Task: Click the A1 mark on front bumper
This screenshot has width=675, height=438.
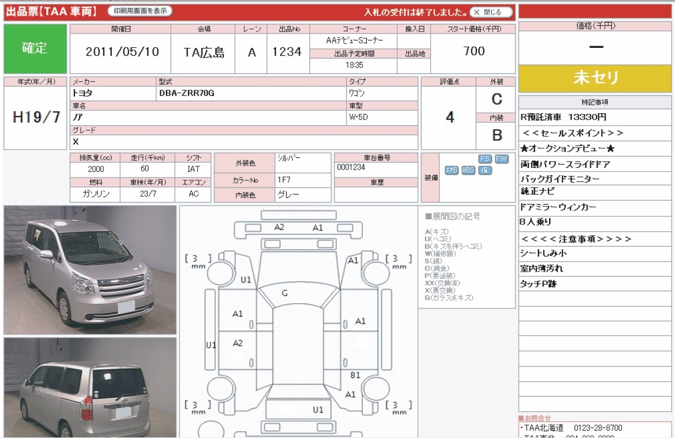Action: coord(317,227)
